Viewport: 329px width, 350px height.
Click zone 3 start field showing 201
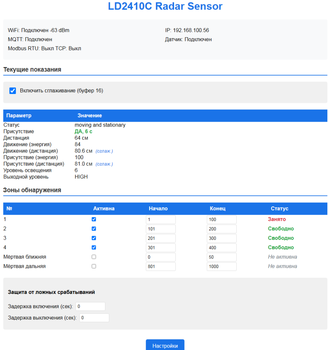point(160,238)
